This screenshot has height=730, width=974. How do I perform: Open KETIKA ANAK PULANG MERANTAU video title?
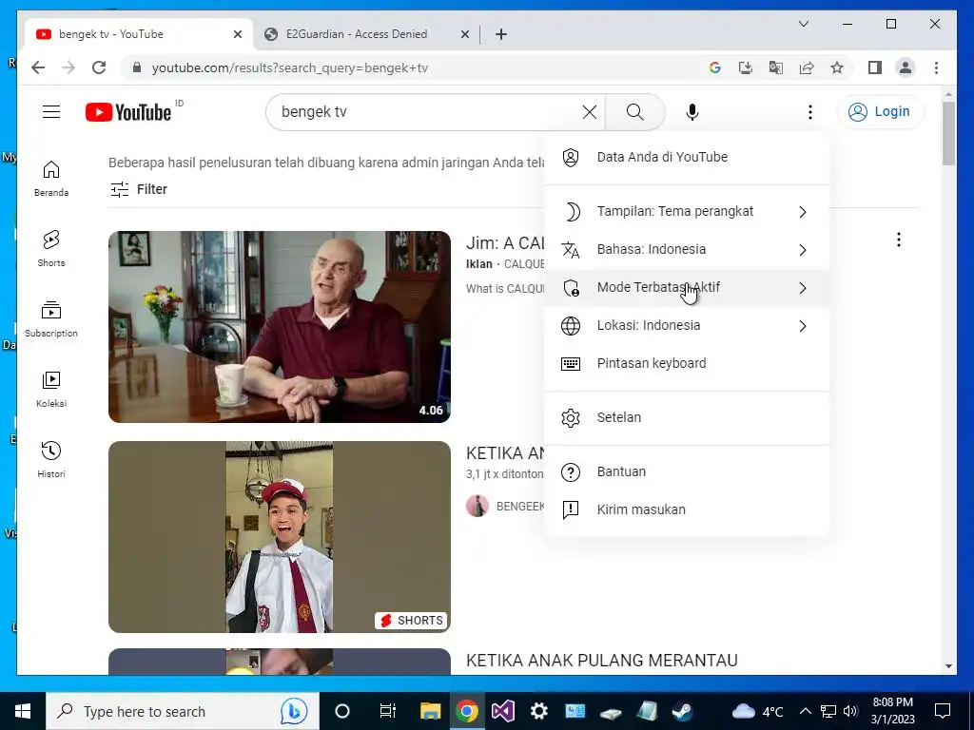click(602, 661)
